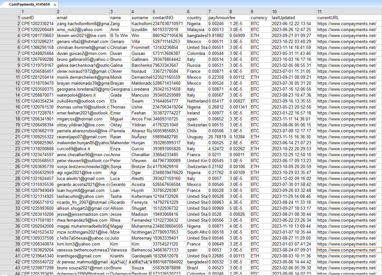382x276 pixels.
Task: Click cell migarcos@hotmail.com
Action: click(x=83, y=119)
